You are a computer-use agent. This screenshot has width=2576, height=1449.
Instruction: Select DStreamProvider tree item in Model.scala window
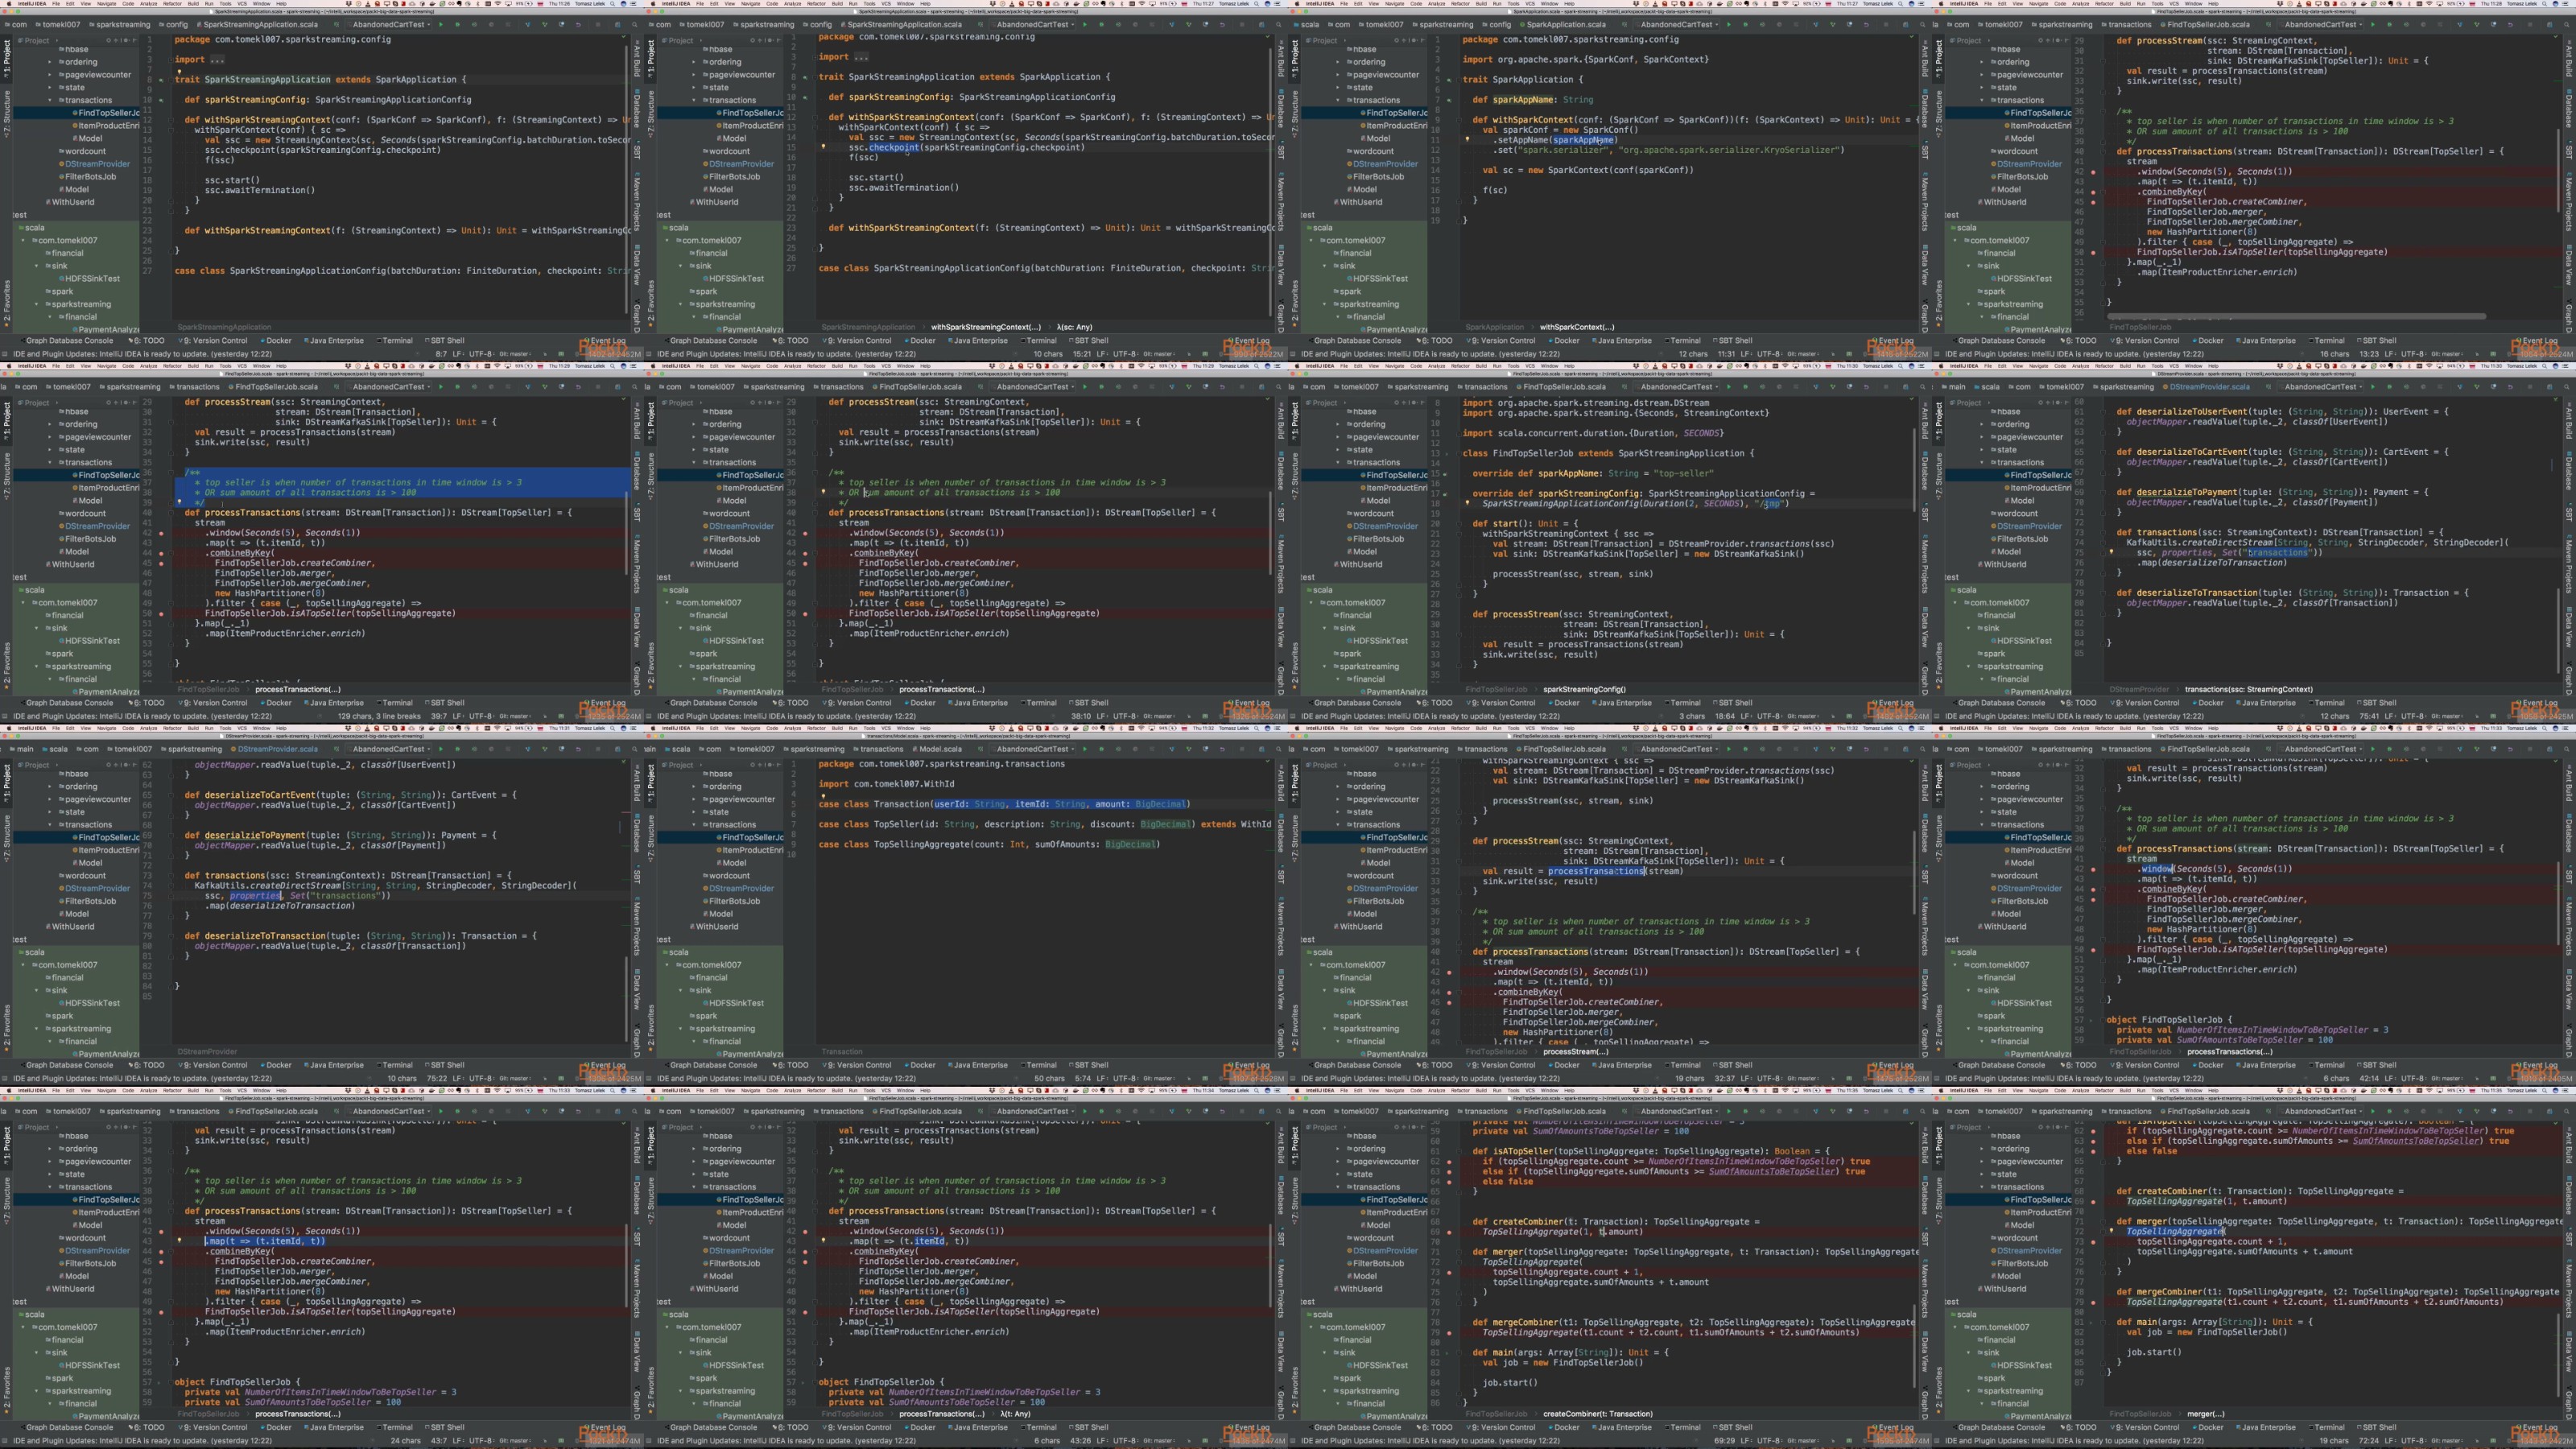click(741, 888)
